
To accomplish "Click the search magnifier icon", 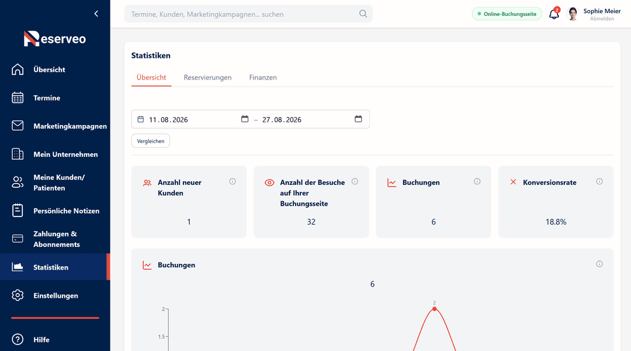I will point(363,13).
